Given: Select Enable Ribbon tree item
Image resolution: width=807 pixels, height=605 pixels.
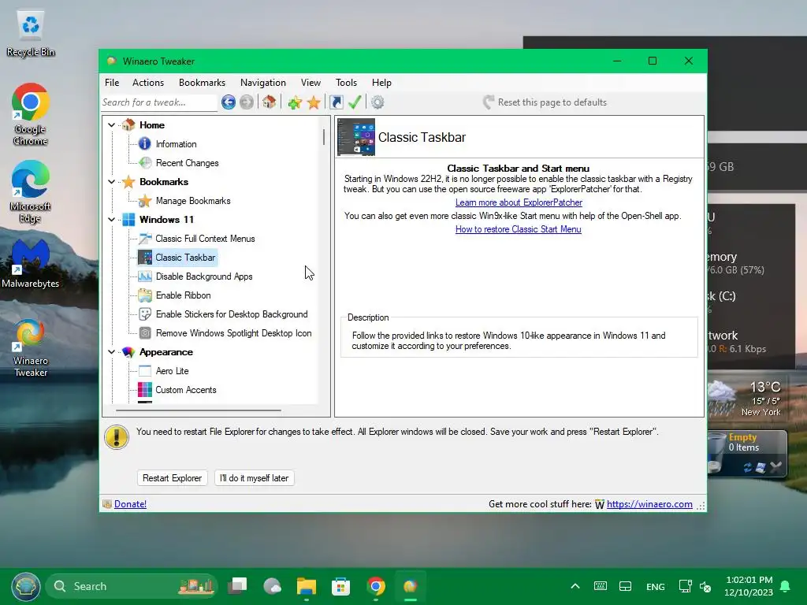Looking at the screenshot, I should point(183,295).
